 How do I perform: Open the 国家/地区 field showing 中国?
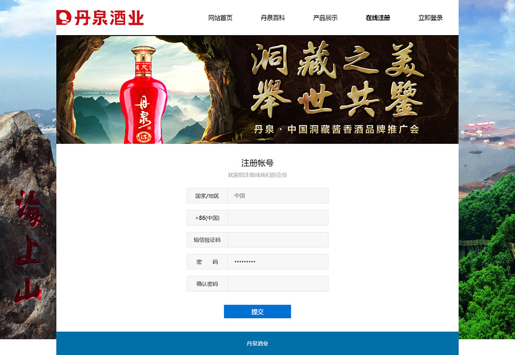(x=278, y=196)
